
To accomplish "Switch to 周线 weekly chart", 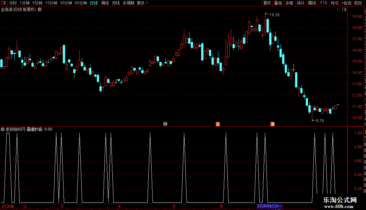I will tap(105, 3).
